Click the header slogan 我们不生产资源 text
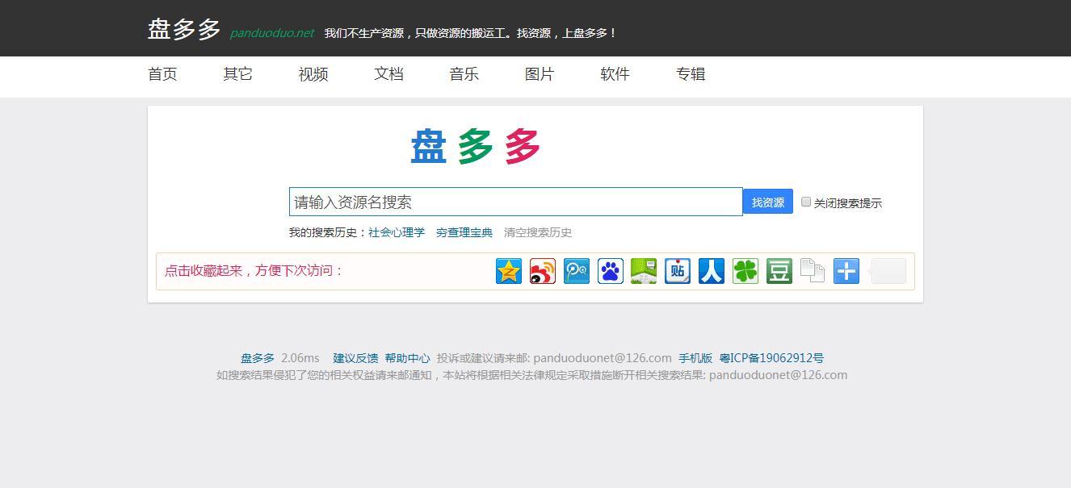The width and height of the screenshot is (1071, 488). 470,33
